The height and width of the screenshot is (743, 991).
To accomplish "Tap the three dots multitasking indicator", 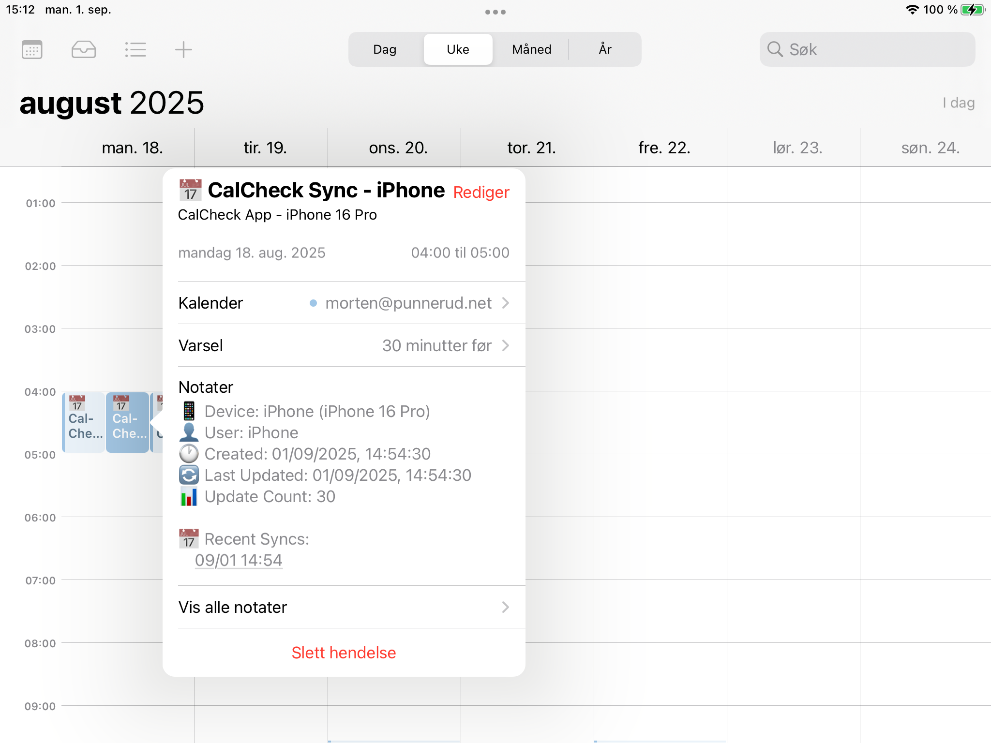I will point(495,12).
